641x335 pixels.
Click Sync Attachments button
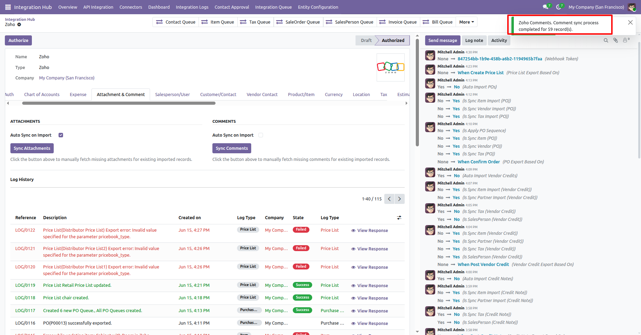32,148
